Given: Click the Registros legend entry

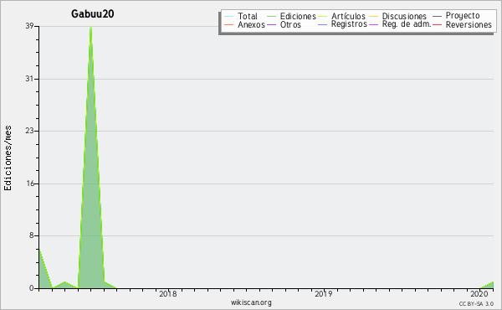Looking at the screenshot, I should 342,24.
